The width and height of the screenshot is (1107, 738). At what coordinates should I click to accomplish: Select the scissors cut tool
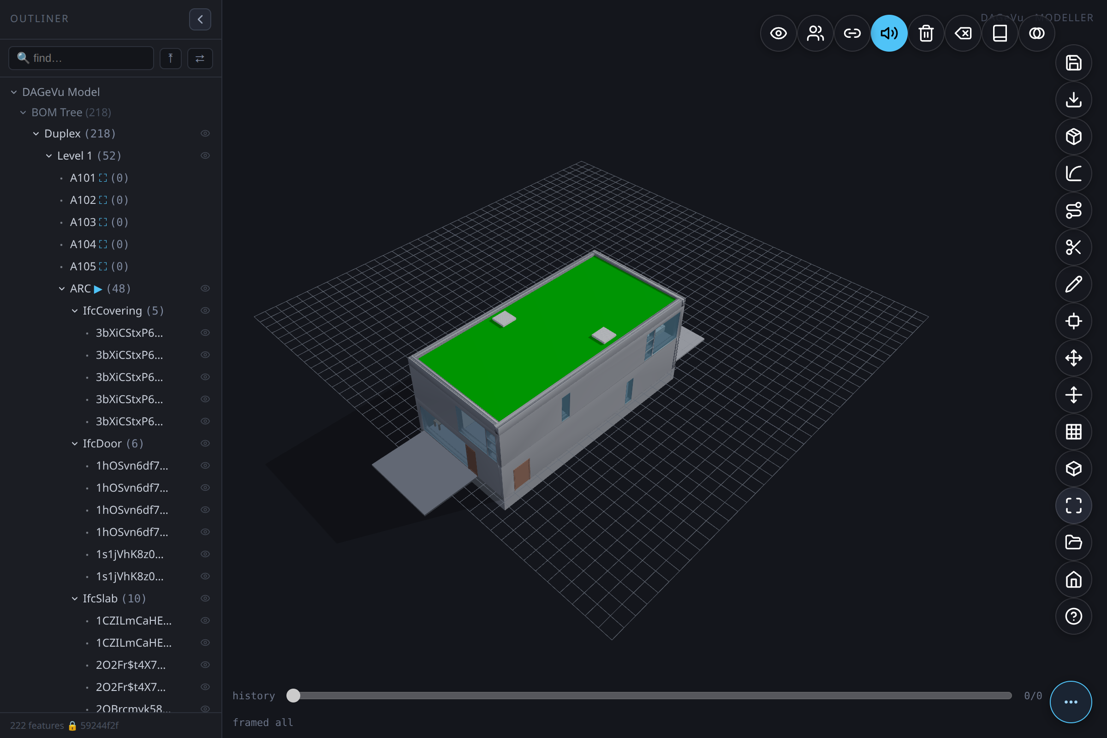1074,248
